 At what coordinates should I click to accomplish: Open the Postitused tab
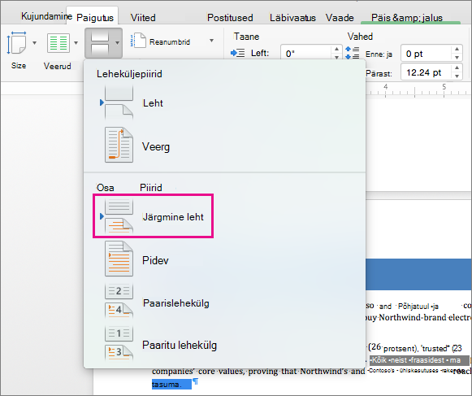(x=230, y=18)
